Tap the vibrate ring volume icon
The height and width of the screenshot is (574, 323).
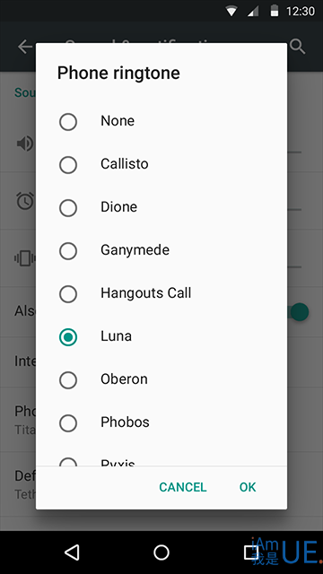[25, 258]
